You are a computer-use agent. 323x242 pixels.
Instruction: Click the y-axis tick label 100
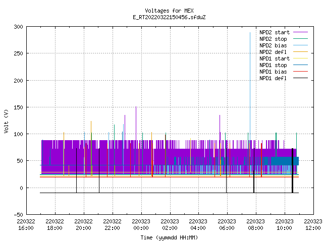click(x=18, y=134)
